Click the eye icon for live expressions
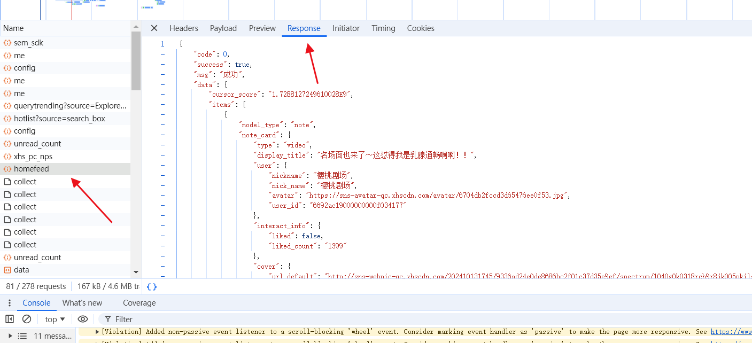This screenshot has height=343, width=752. click(83, 319)
